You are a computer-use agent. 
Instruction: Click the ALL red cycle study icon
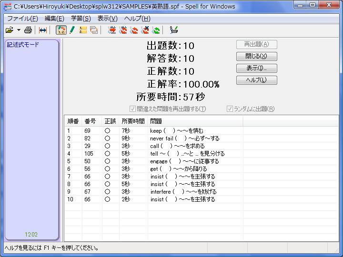tap(123, 30)
